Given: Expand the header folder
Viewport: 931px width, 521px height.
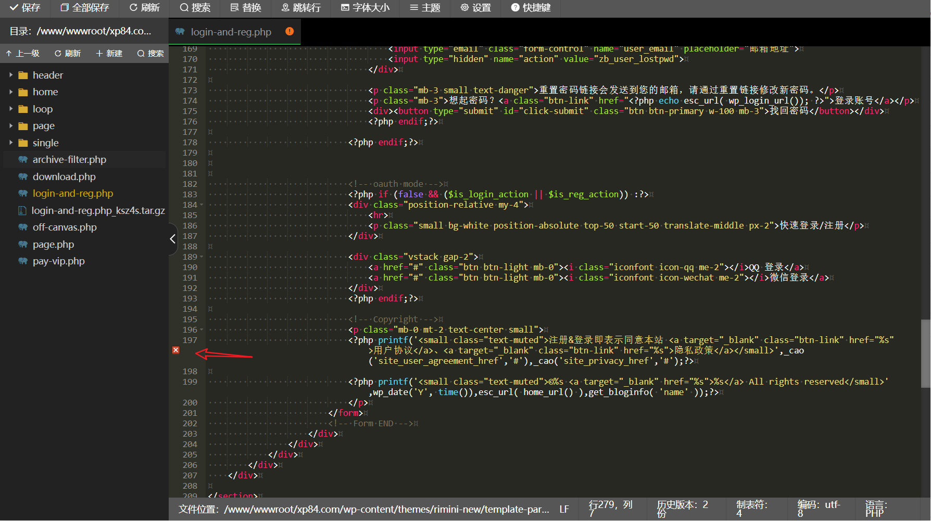Looking at the screenshot, I should click(x=11, y=75).
